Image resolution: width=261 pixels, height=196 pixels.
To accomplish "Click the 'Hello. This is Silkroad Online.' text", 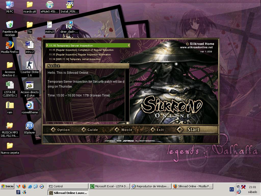I will click(x=68, y=73).
